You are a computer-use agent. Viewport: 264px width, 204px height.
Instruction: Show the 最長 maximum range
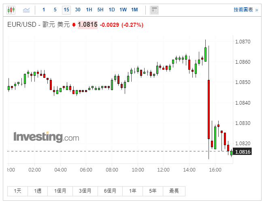click(x=174, y=191)
